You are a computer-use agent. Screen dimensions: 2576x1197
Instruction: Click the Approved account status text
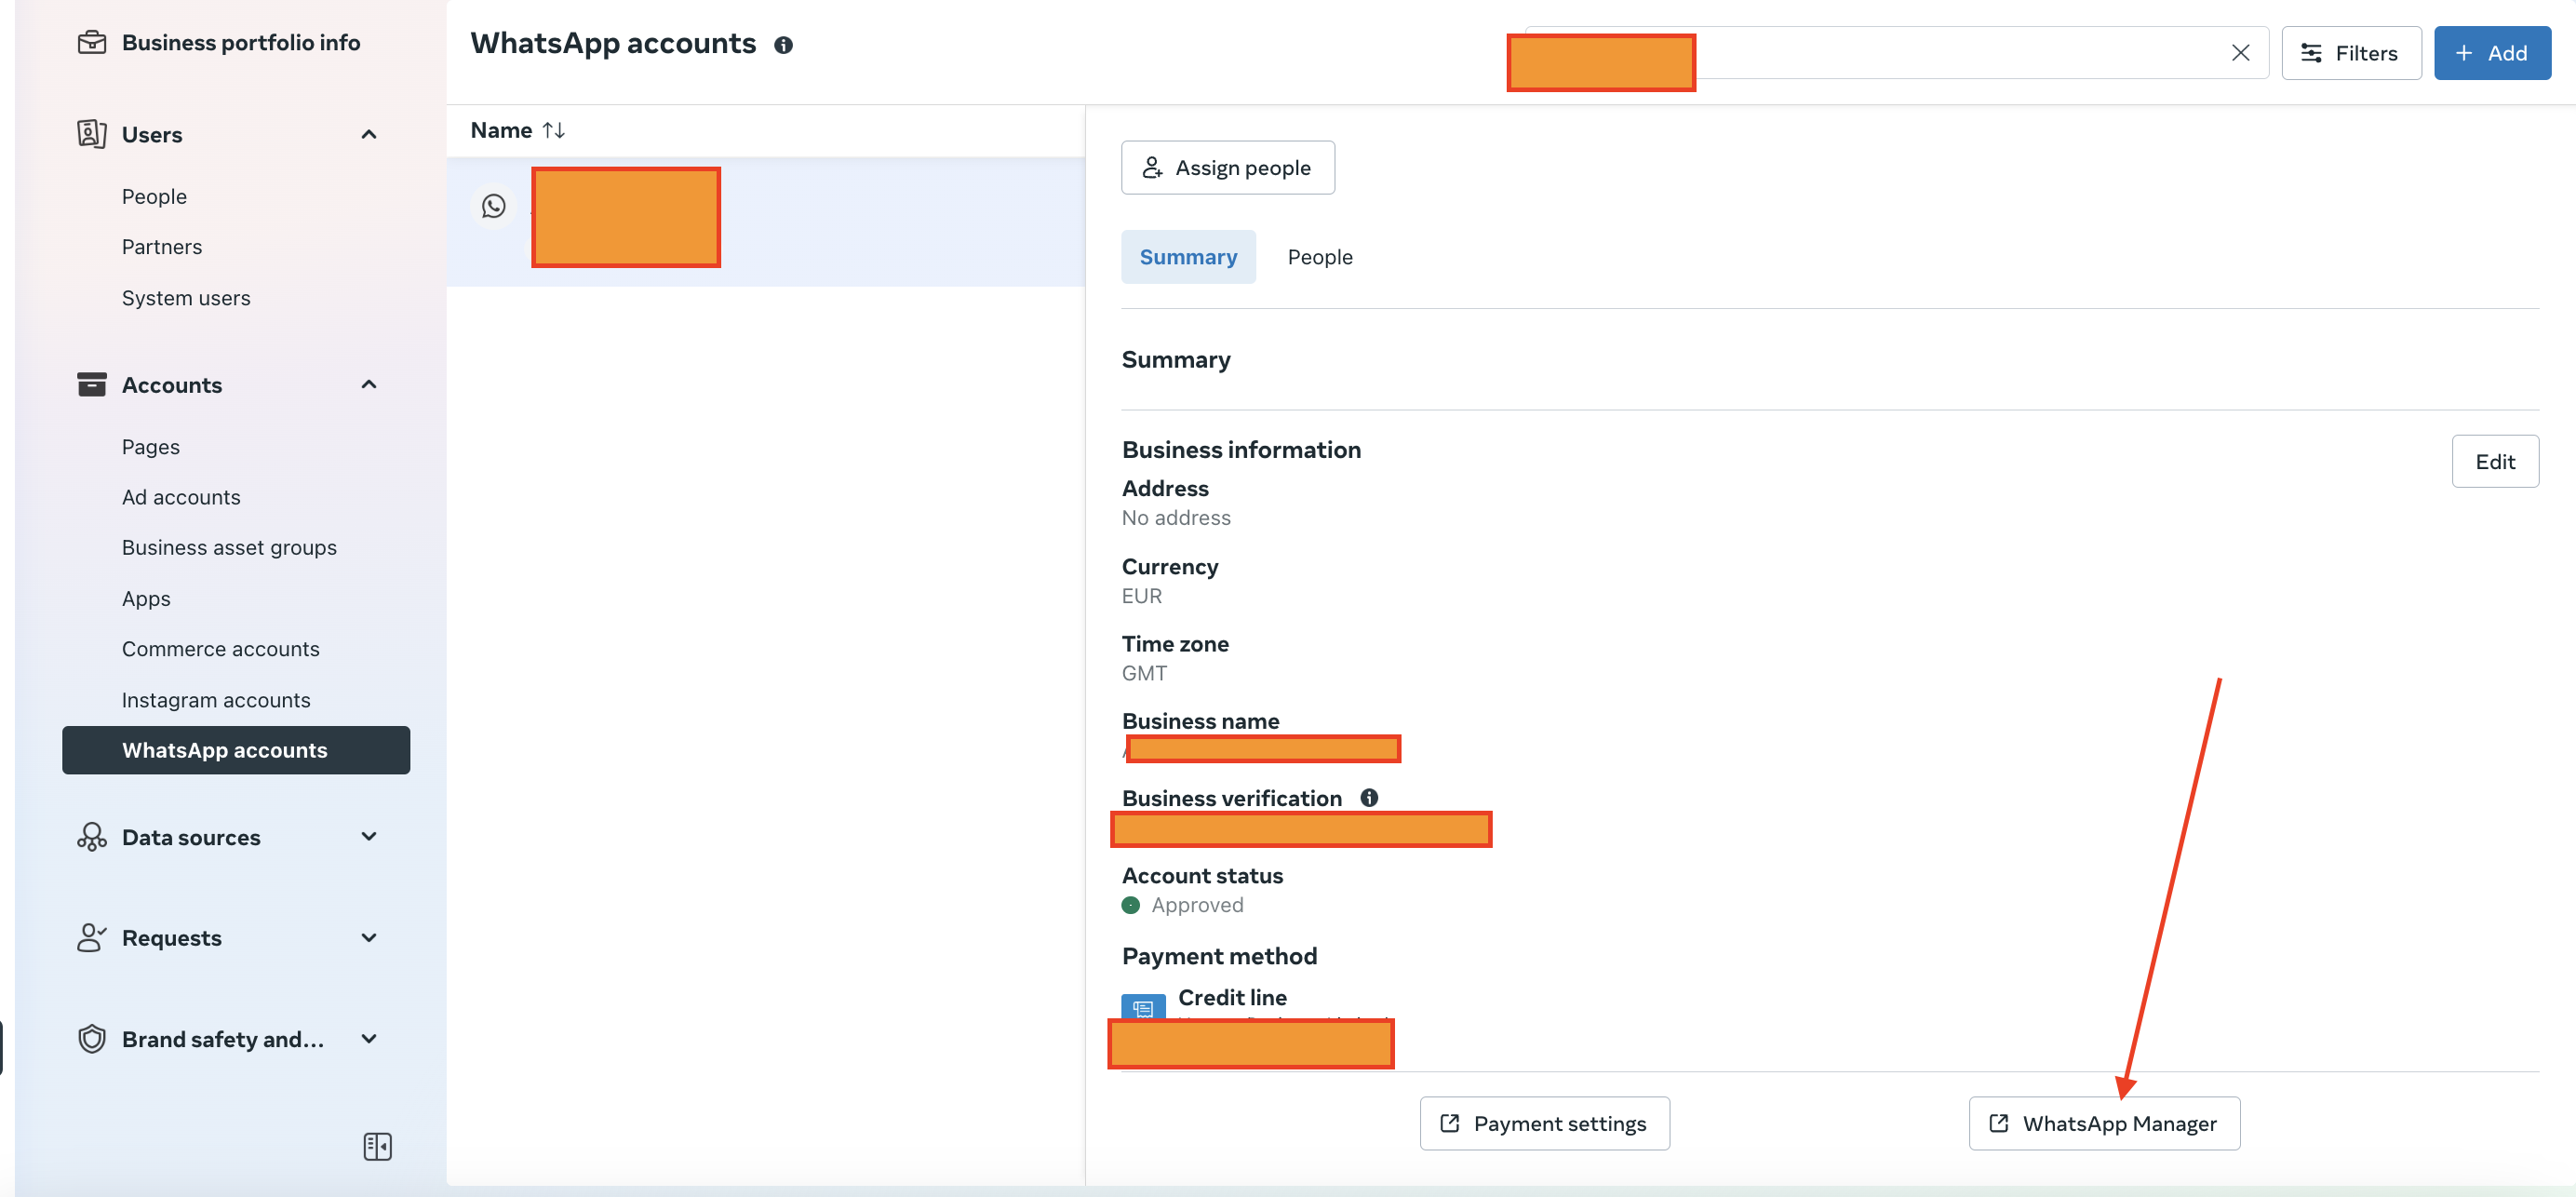1197,905
